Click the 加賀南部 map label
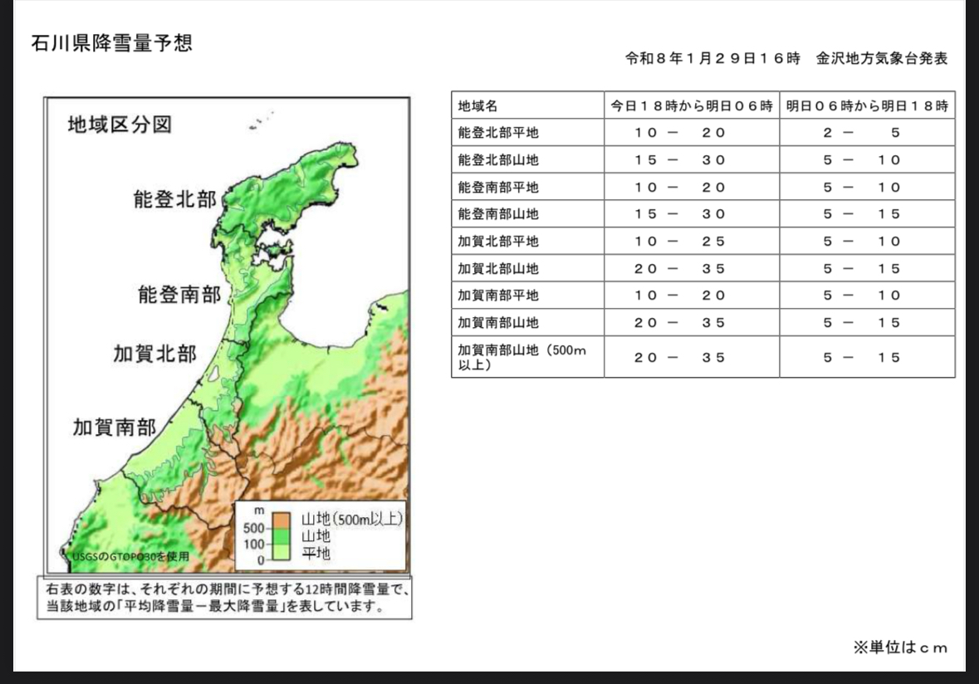Screen dimensions: 979x684 click(115, 427)
